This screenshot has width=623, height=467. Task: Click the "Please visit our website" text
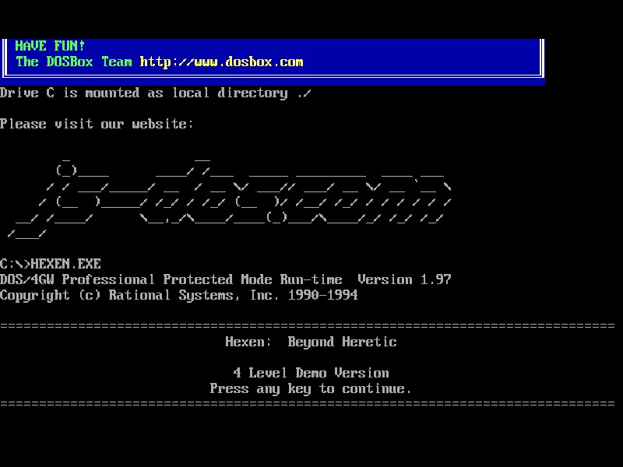point(97,124)
